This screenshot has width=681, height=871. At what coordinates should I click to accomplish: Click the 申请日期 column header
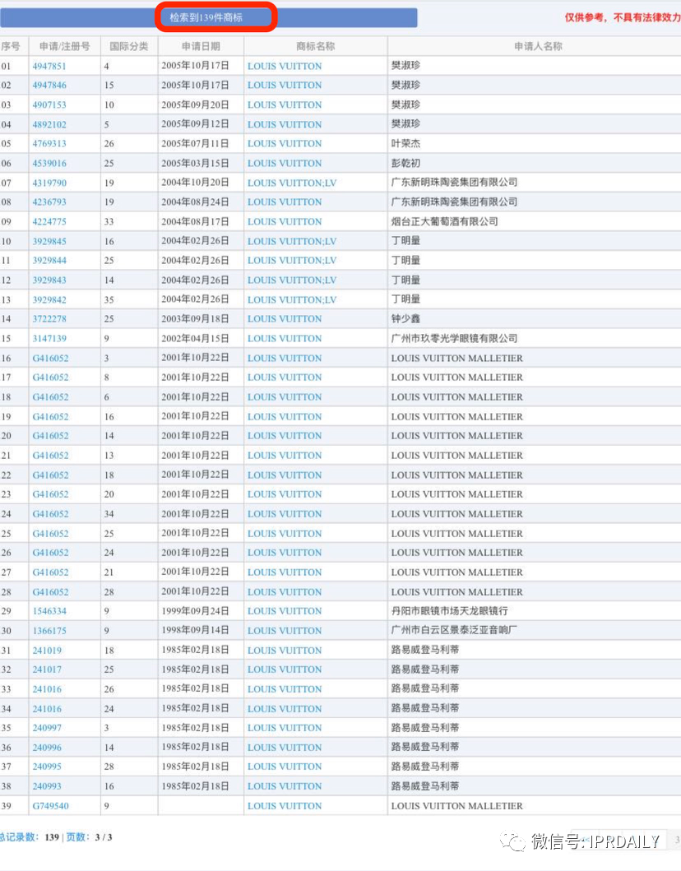click(x=201, y=46)
